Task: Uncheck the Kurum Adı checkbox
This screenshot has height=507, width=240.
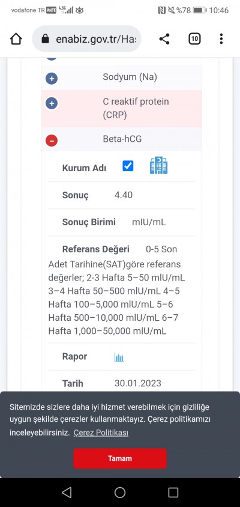Action: click(x=128, y=166)
